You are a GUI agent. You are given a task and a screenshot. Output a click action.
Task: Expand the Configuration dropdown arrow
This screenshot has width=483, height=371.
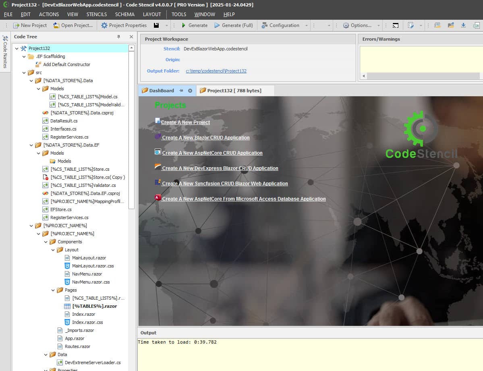307,25
